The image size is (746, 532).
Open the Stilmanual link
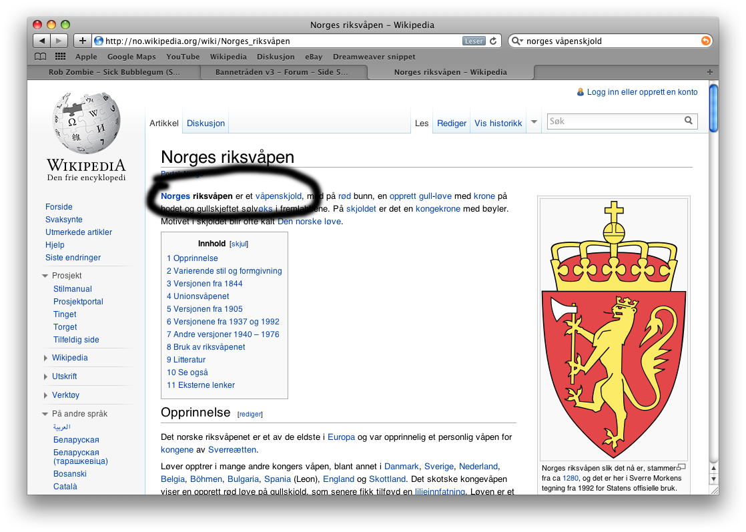click(72, 289)
